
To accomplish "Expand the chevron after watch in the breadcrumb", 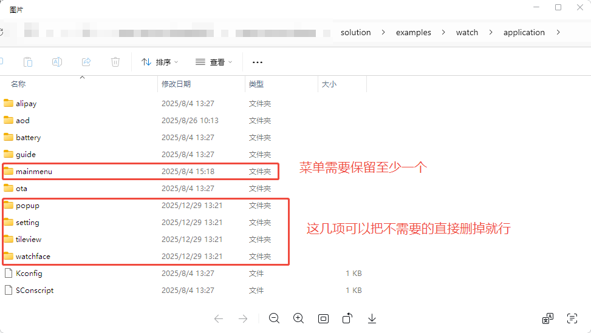I will 490,32.
